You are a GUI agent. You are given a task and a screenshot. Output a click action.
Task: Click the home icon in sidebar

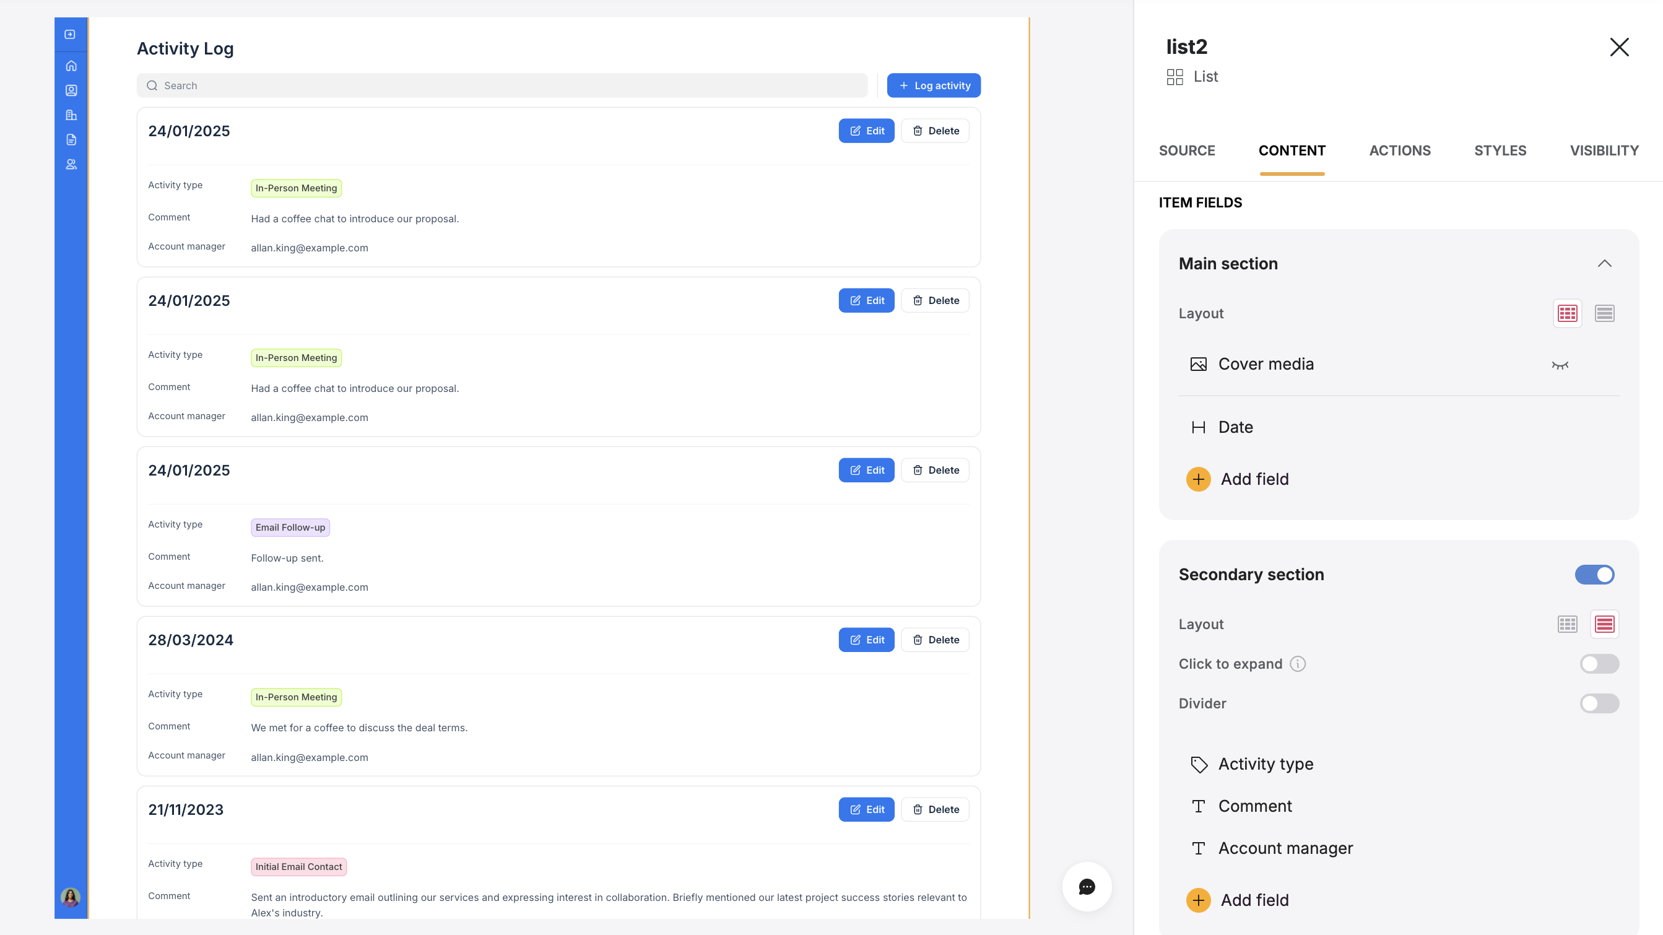click(71, 66)
